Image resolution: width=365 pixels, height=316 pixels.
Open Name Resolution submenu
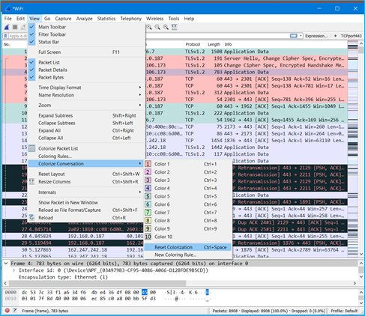(86, 95)
